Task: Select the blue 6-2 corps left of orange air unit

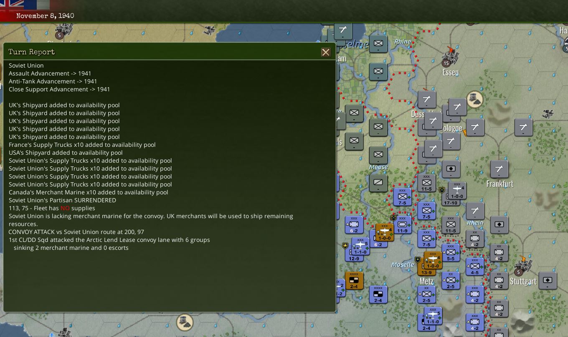Action: point(354,225)
